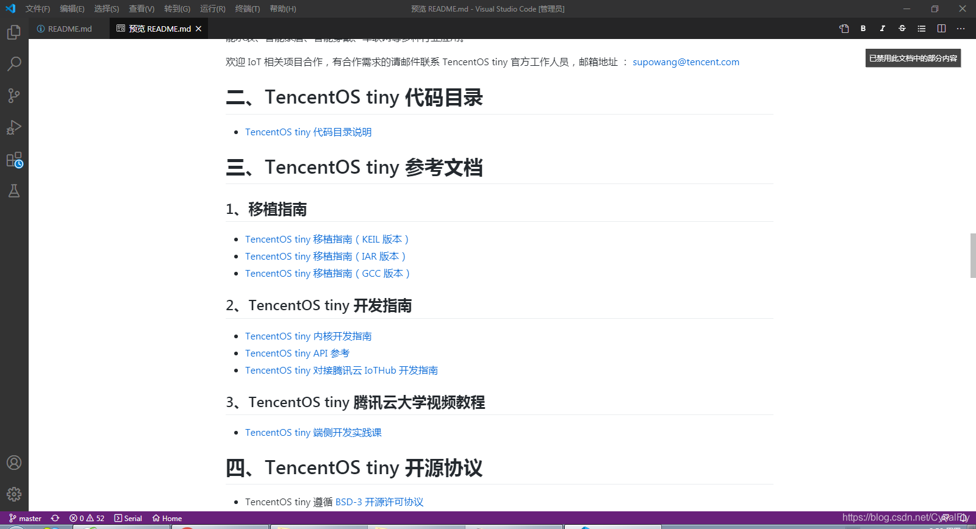976x529 pixels.
Task: Open the Source Control view
Action: tap(14, 96)
